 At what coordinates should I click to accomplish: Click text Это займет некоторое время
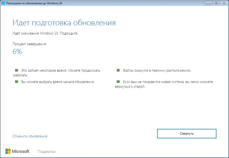click(44, 71)
